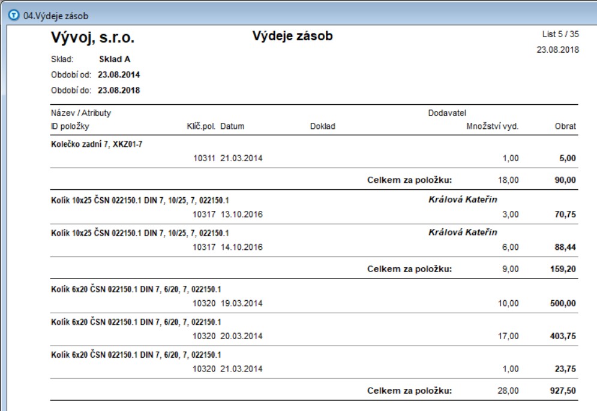Screen dimensions: 597x411
Task: Click the quantity value 17,00
Action: tap(508, 336)
